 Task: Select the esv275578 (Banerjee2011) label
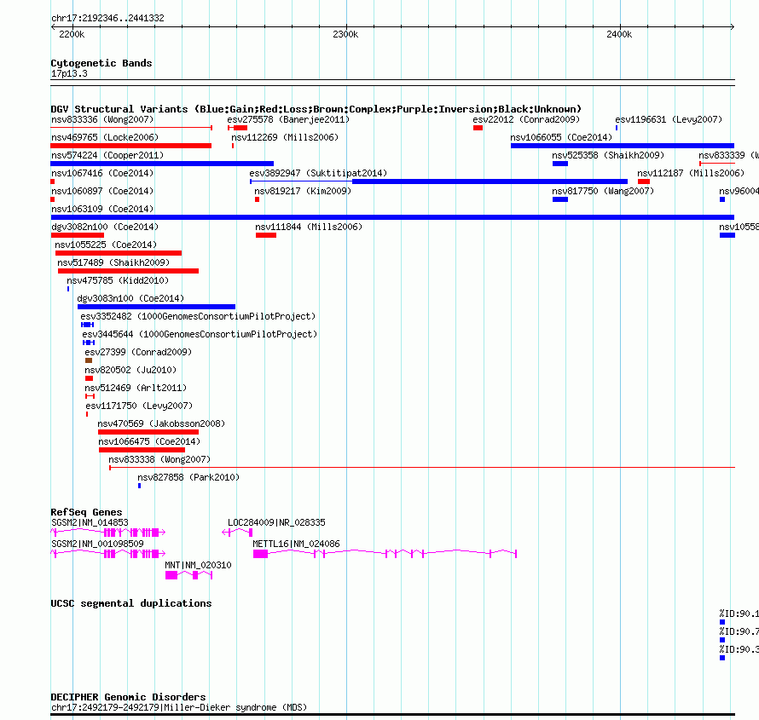pyautogui.click(x=288, y=119)
